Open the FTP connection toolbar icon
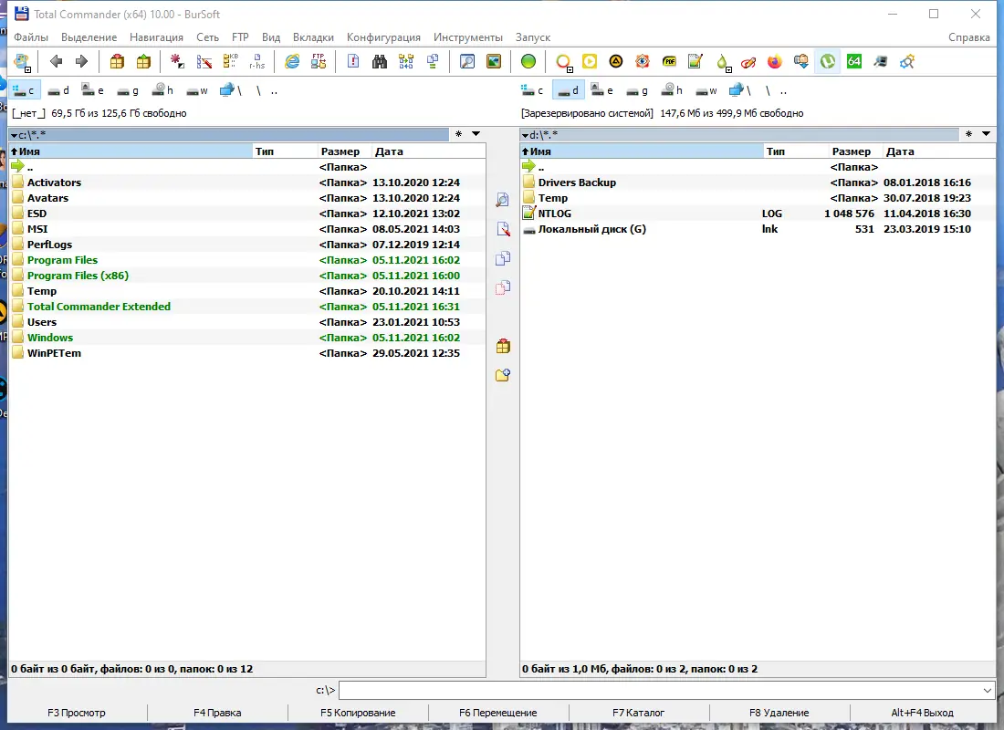 pyautogui.click(x=319, y=61)
